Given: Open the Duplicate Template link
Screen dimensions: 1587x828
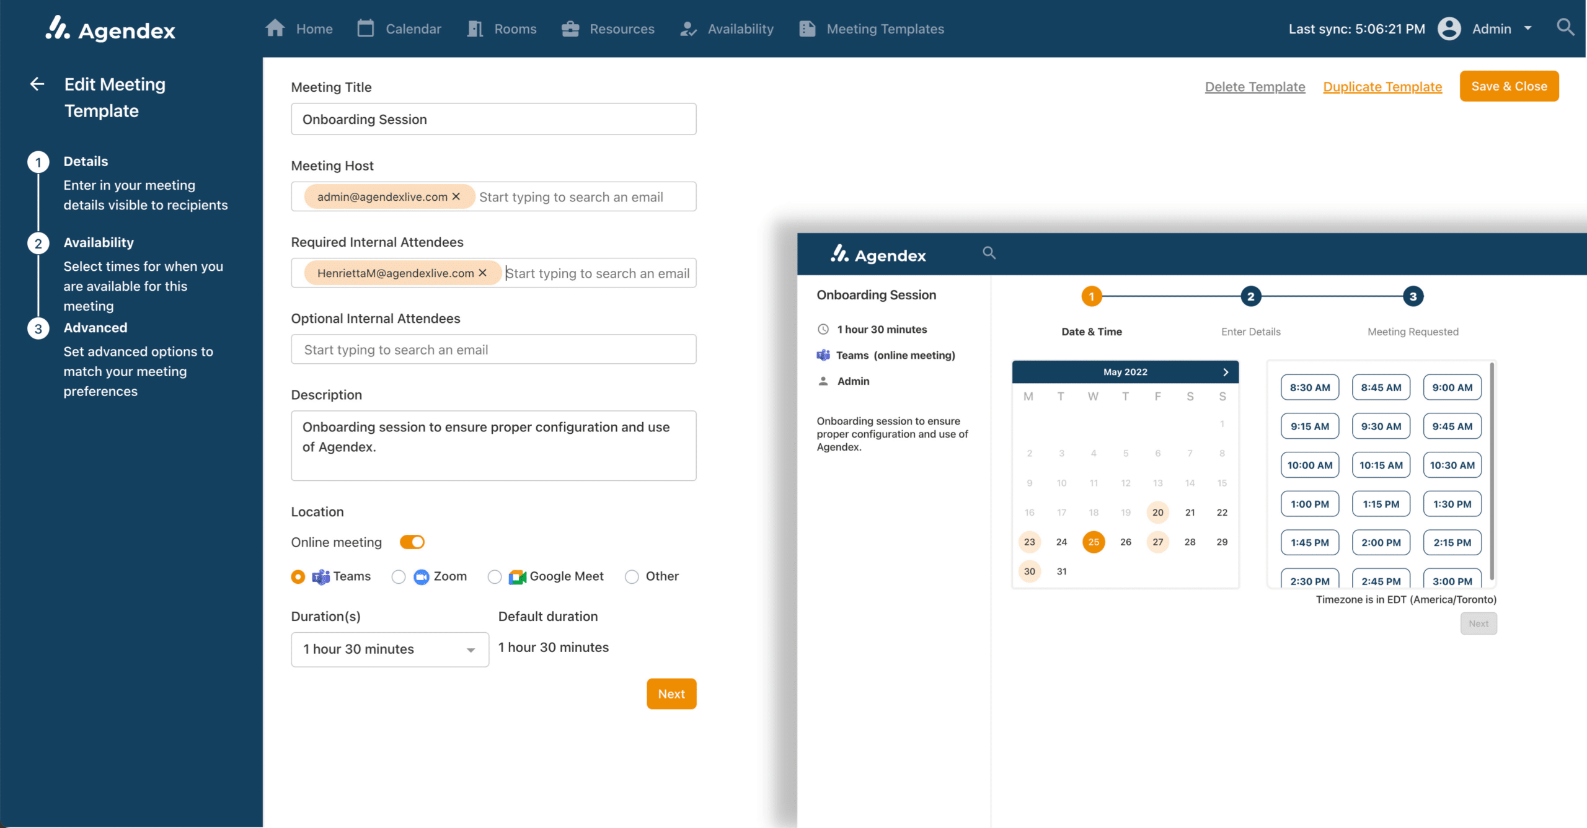Looking at the screenshot, I should click(x=1382, y=87).
